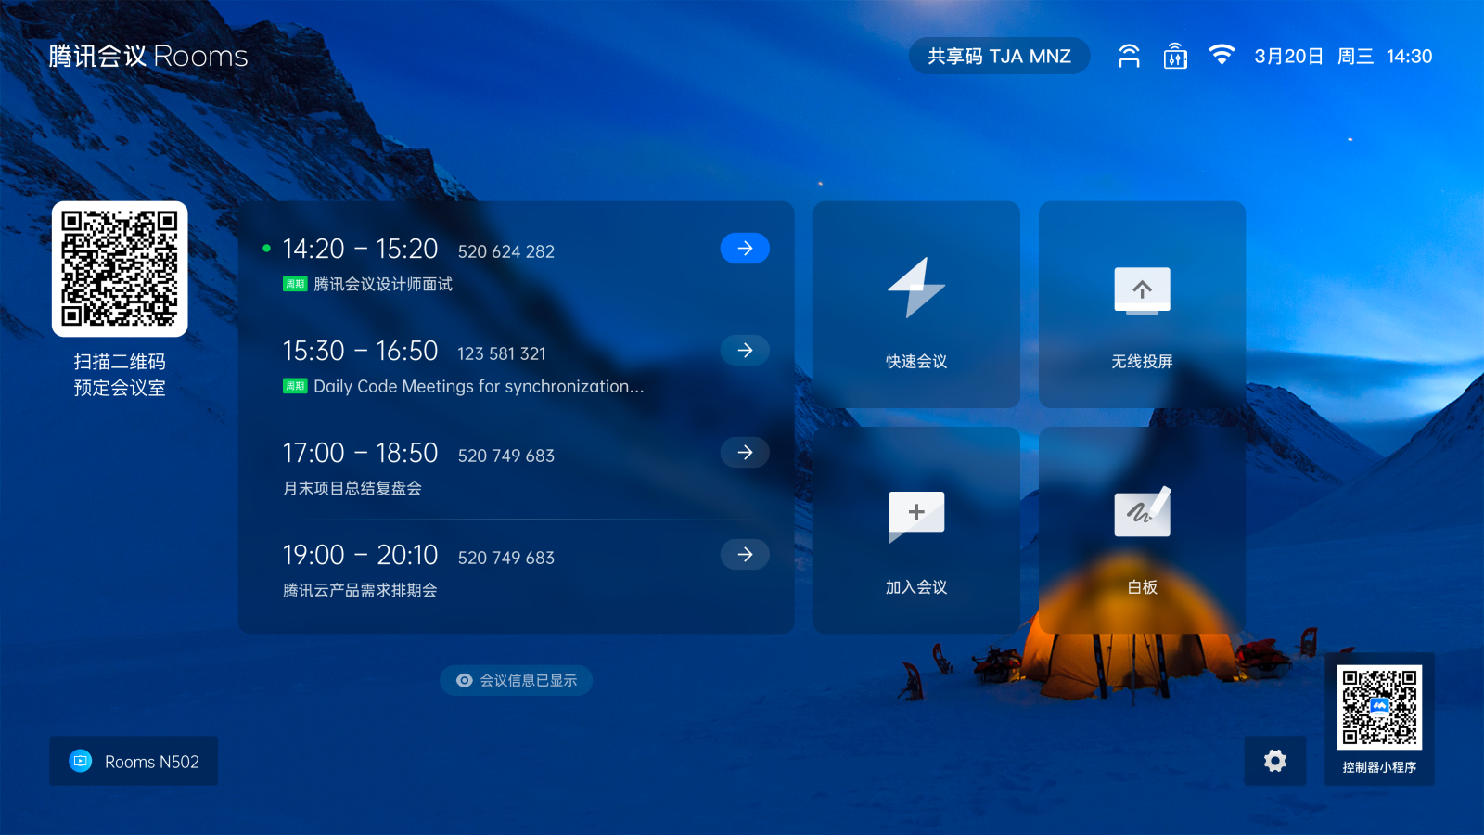This screenshot has height=835, width=1484.
Task: Select the Daily Code Meetings for synchronization title
Action: click(479, 386)
